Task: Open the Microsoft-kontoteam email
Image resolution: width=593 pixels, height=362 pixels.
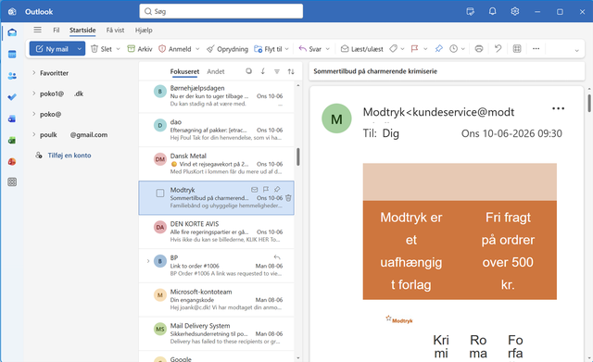Action: 216,300
